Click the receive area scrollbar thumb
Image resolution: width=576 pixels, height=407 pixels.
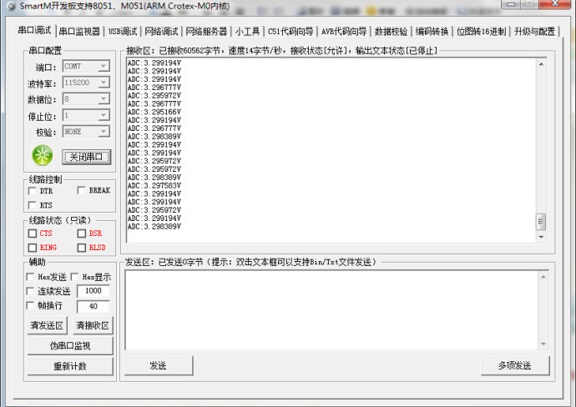541,221
